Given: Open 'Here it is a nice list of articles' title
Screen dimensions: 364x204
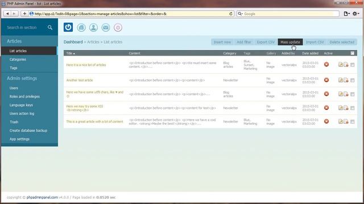Looking at the screenshot, I should [86, 65].
